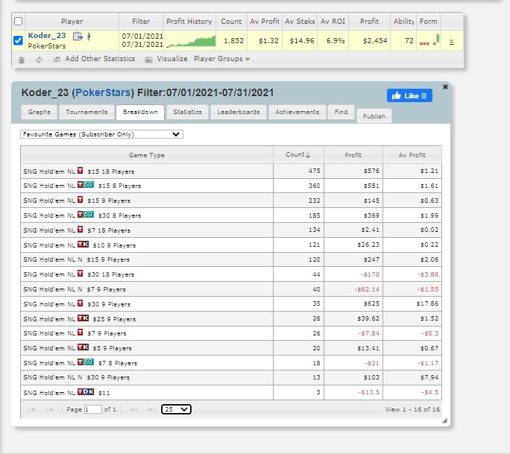The height and width of the screenshot is (454, 510).
Task: Click the turbo icon in the $30 9 Players row
Action: (x=80, y=303)
